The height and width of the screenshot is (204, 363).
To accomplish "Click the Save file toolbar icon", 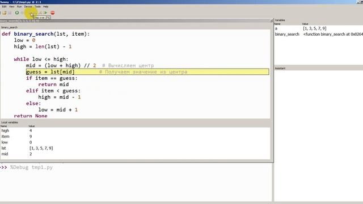I will click(10, 12).
